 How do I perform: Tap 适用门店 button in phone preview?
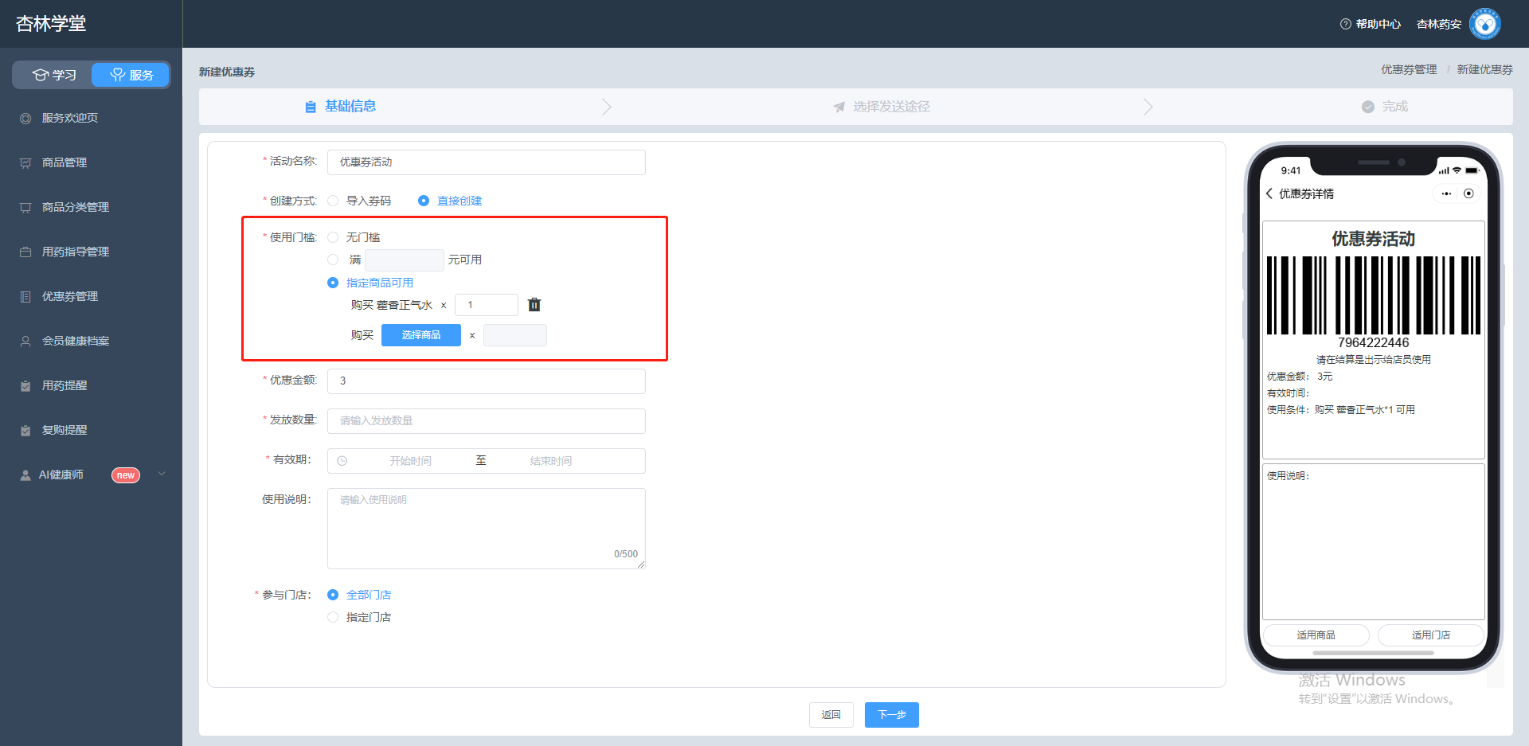[1431, 635]
